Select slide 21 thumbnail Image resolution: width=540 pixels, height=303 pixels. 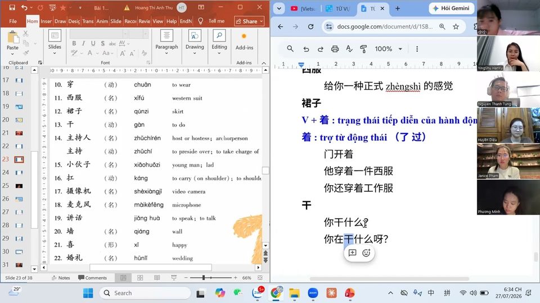[x=19, y=133]
